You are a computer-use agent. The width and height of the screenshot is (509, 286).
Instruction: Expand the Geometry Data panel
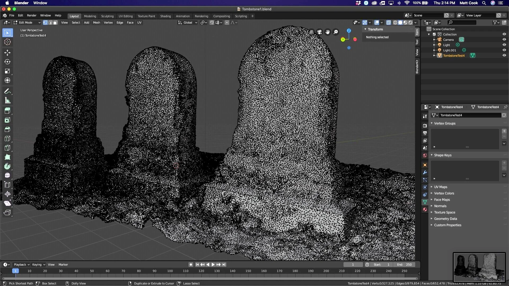pos(445,219)
